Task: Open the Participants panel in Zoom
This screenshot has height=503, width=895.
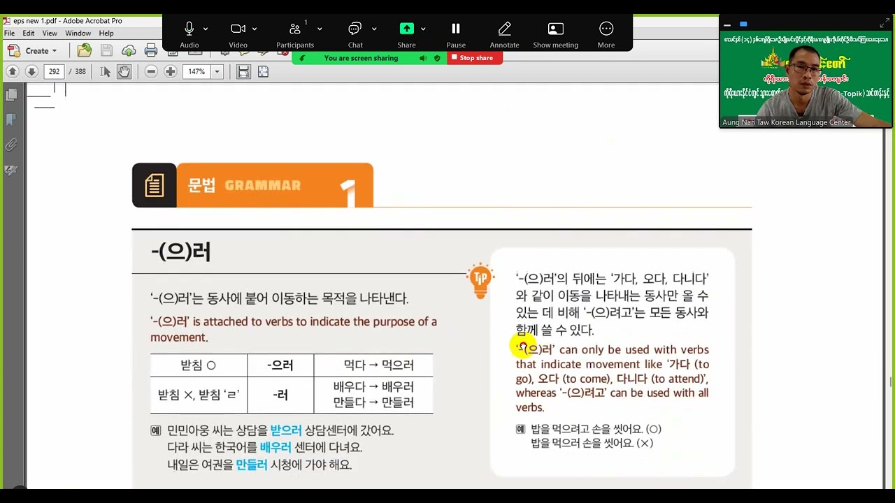Action: coord(295,34)
